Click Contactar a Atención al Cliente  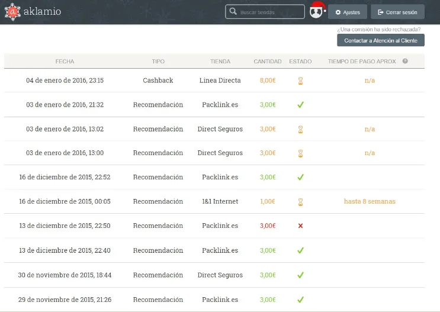(381, 40)
